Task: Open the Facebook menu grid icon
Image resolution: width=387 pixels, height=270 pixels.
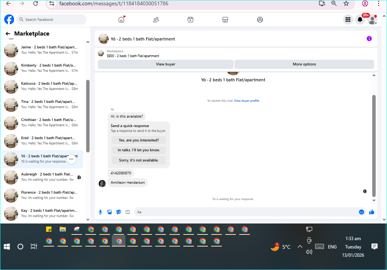Action: pyautogui.click(x=348, y=20)
